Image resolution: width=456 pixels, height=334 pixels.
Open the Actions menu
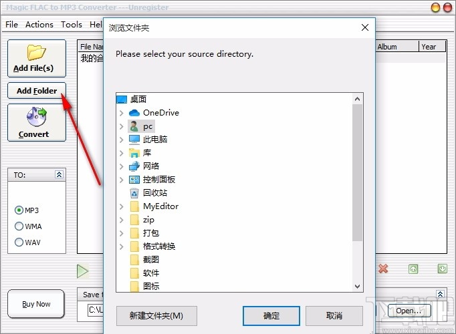tap(39, 25)
